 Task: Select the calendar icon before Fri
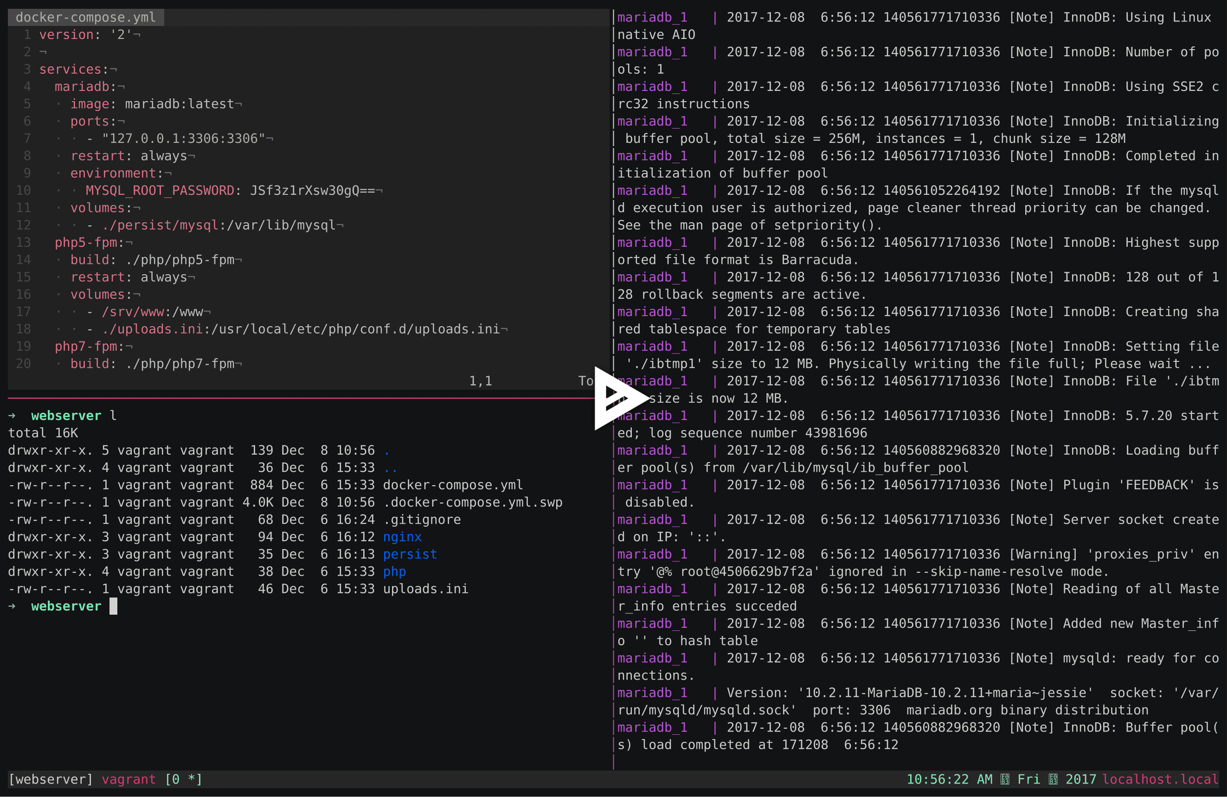[1005, 779]
